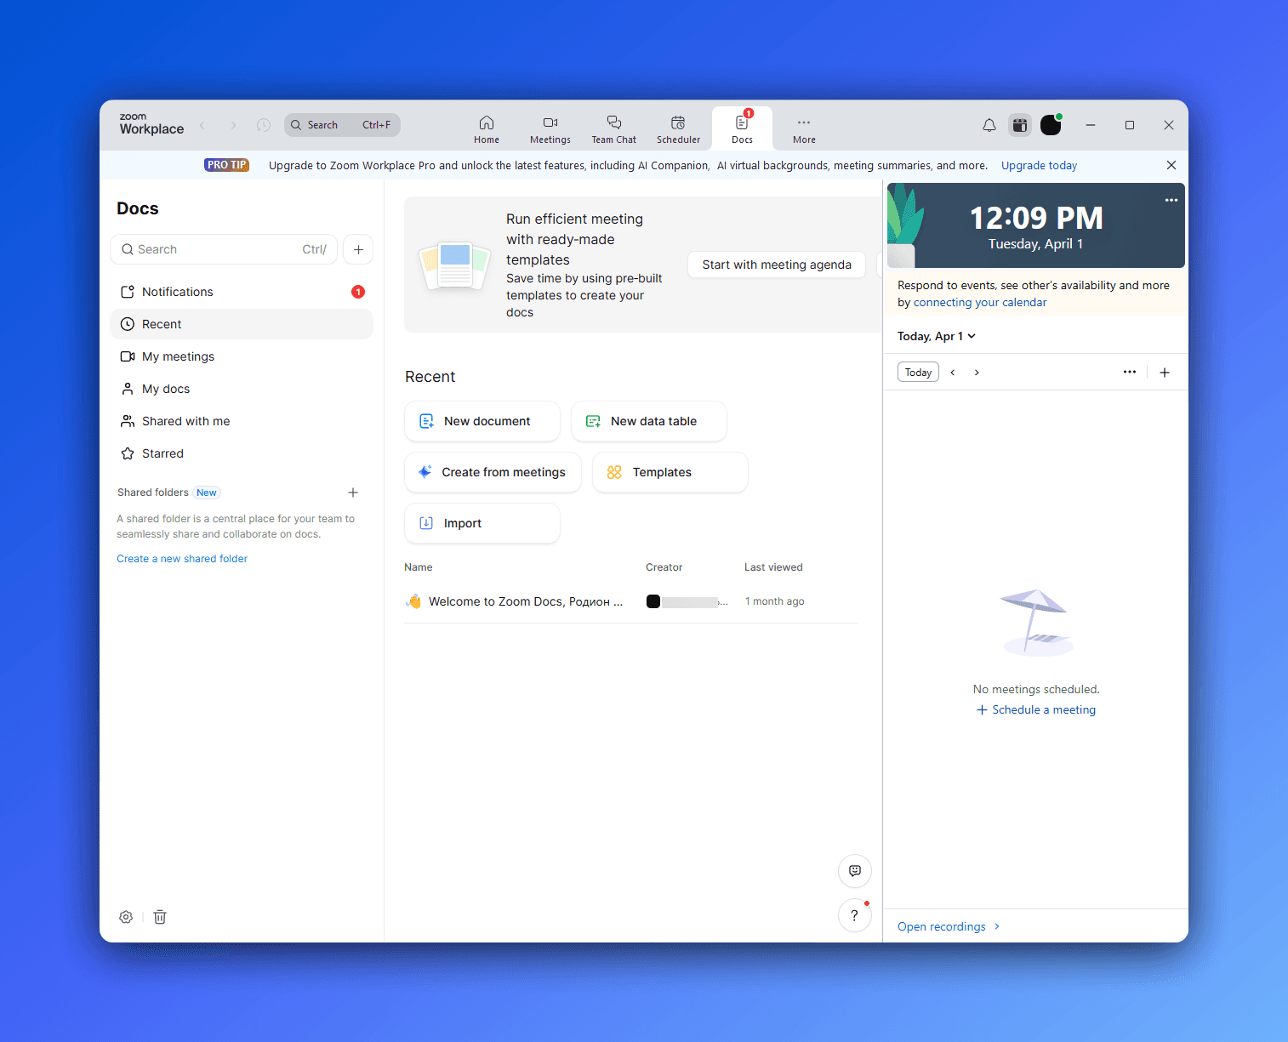1288x1042 pixels.
Task: Click Create from meetings
Action: click(x=493, y=472)
